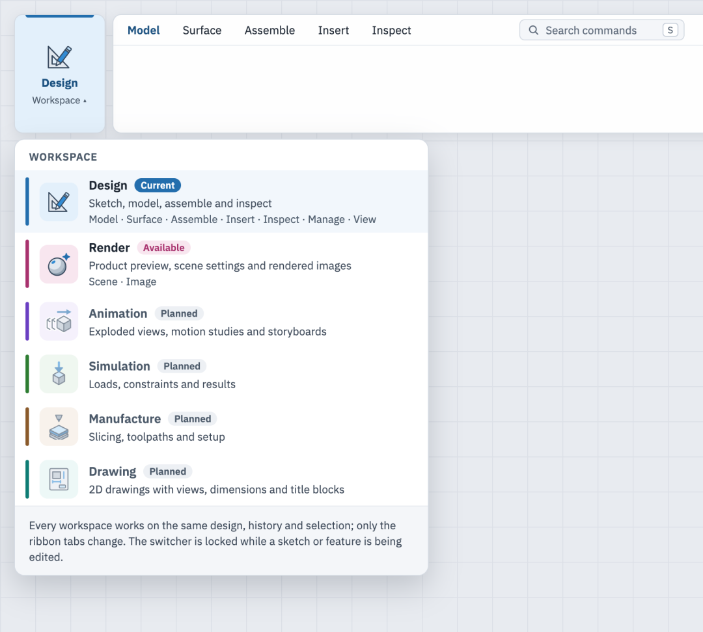Click the Planned badge beside Drawing
Screen dimensions: 703x632
point(168,471)
